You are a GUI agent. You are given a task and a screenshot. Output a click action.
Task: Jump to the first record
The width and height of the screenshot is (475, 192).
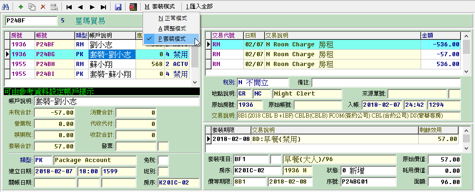[69, 7]
